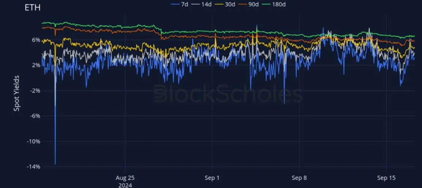Click the Sep 8 date label
Image resolution: width=422 pixels, height=188 pixels.
pos(300,178)
